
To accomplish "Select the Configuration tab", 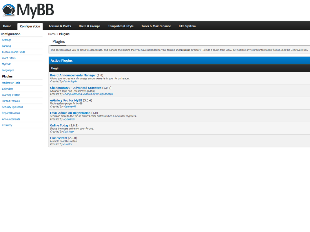I will point(30,26).
